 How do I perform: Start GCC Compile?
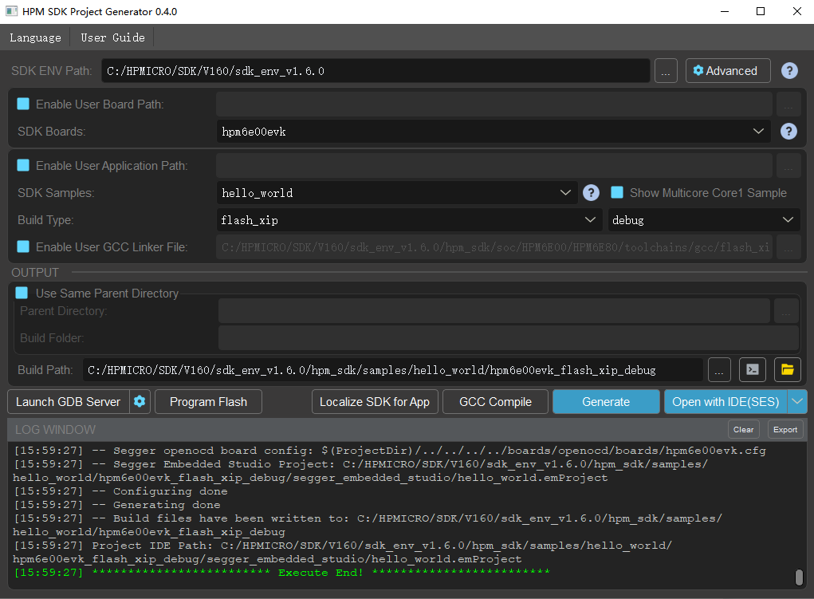click(x=495, y=401)
